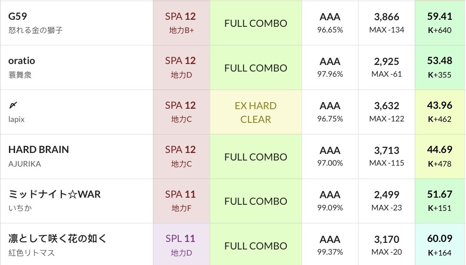Click the EX HARD CLEAR lamp cell

[x=255, y=112]
